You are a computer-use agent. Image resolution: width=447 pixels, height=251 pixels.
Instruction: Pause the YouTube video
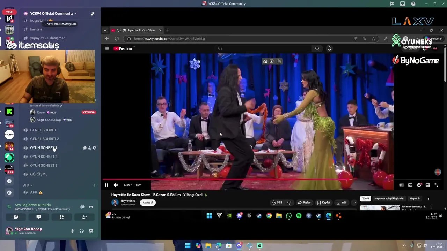(106, 185)
